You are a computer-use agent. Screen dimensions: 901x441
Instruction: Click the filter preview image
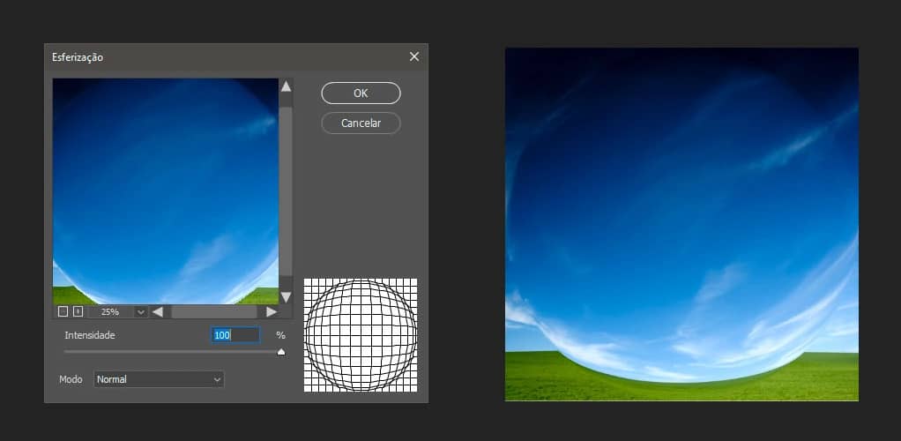[166, 191]
